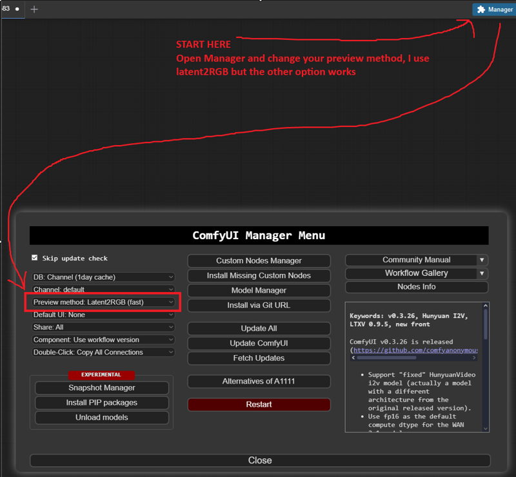The width and height of the screenshot is (516, 477).
Task: Open the Manager puzzle-piece button
Action: tap(495, 9)
